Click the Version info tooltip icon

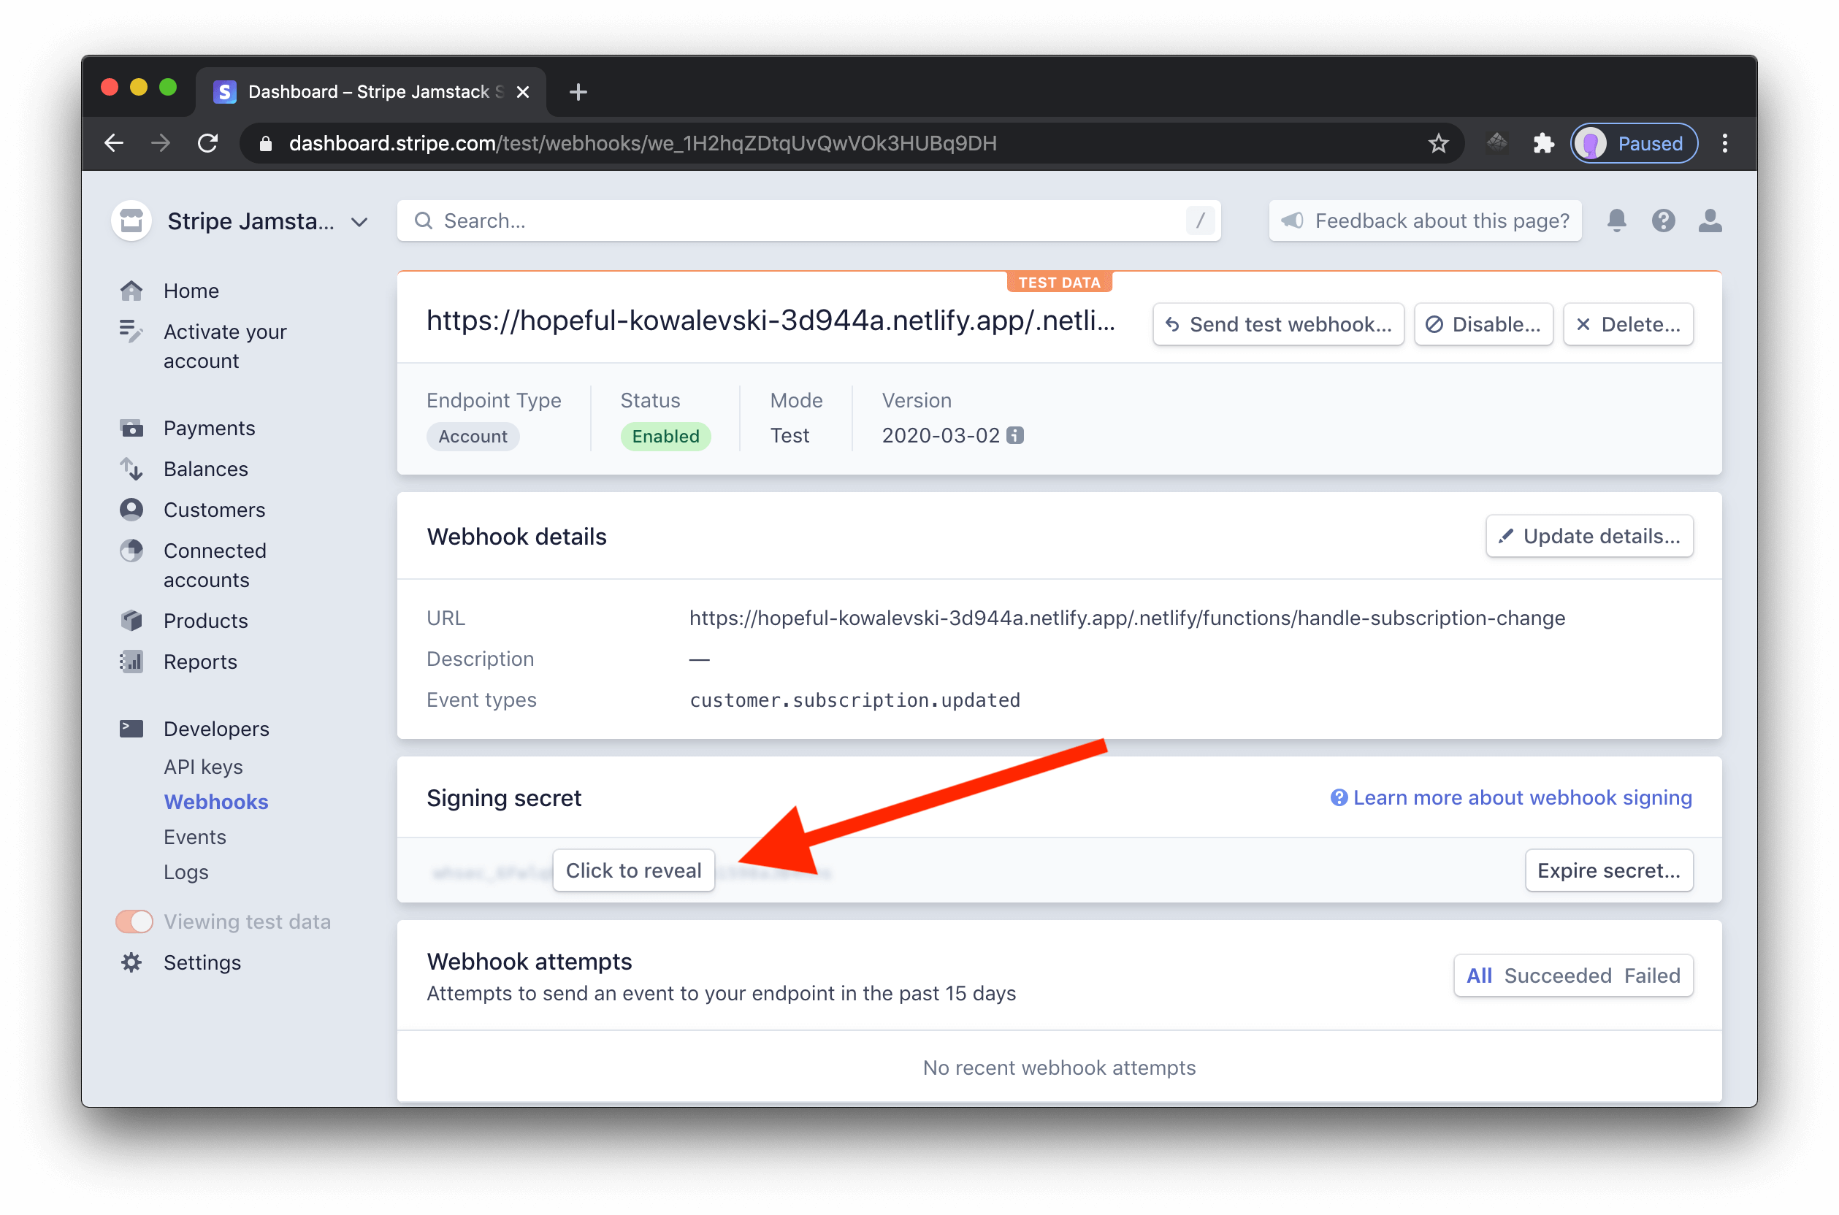[x=1015, y=435]
